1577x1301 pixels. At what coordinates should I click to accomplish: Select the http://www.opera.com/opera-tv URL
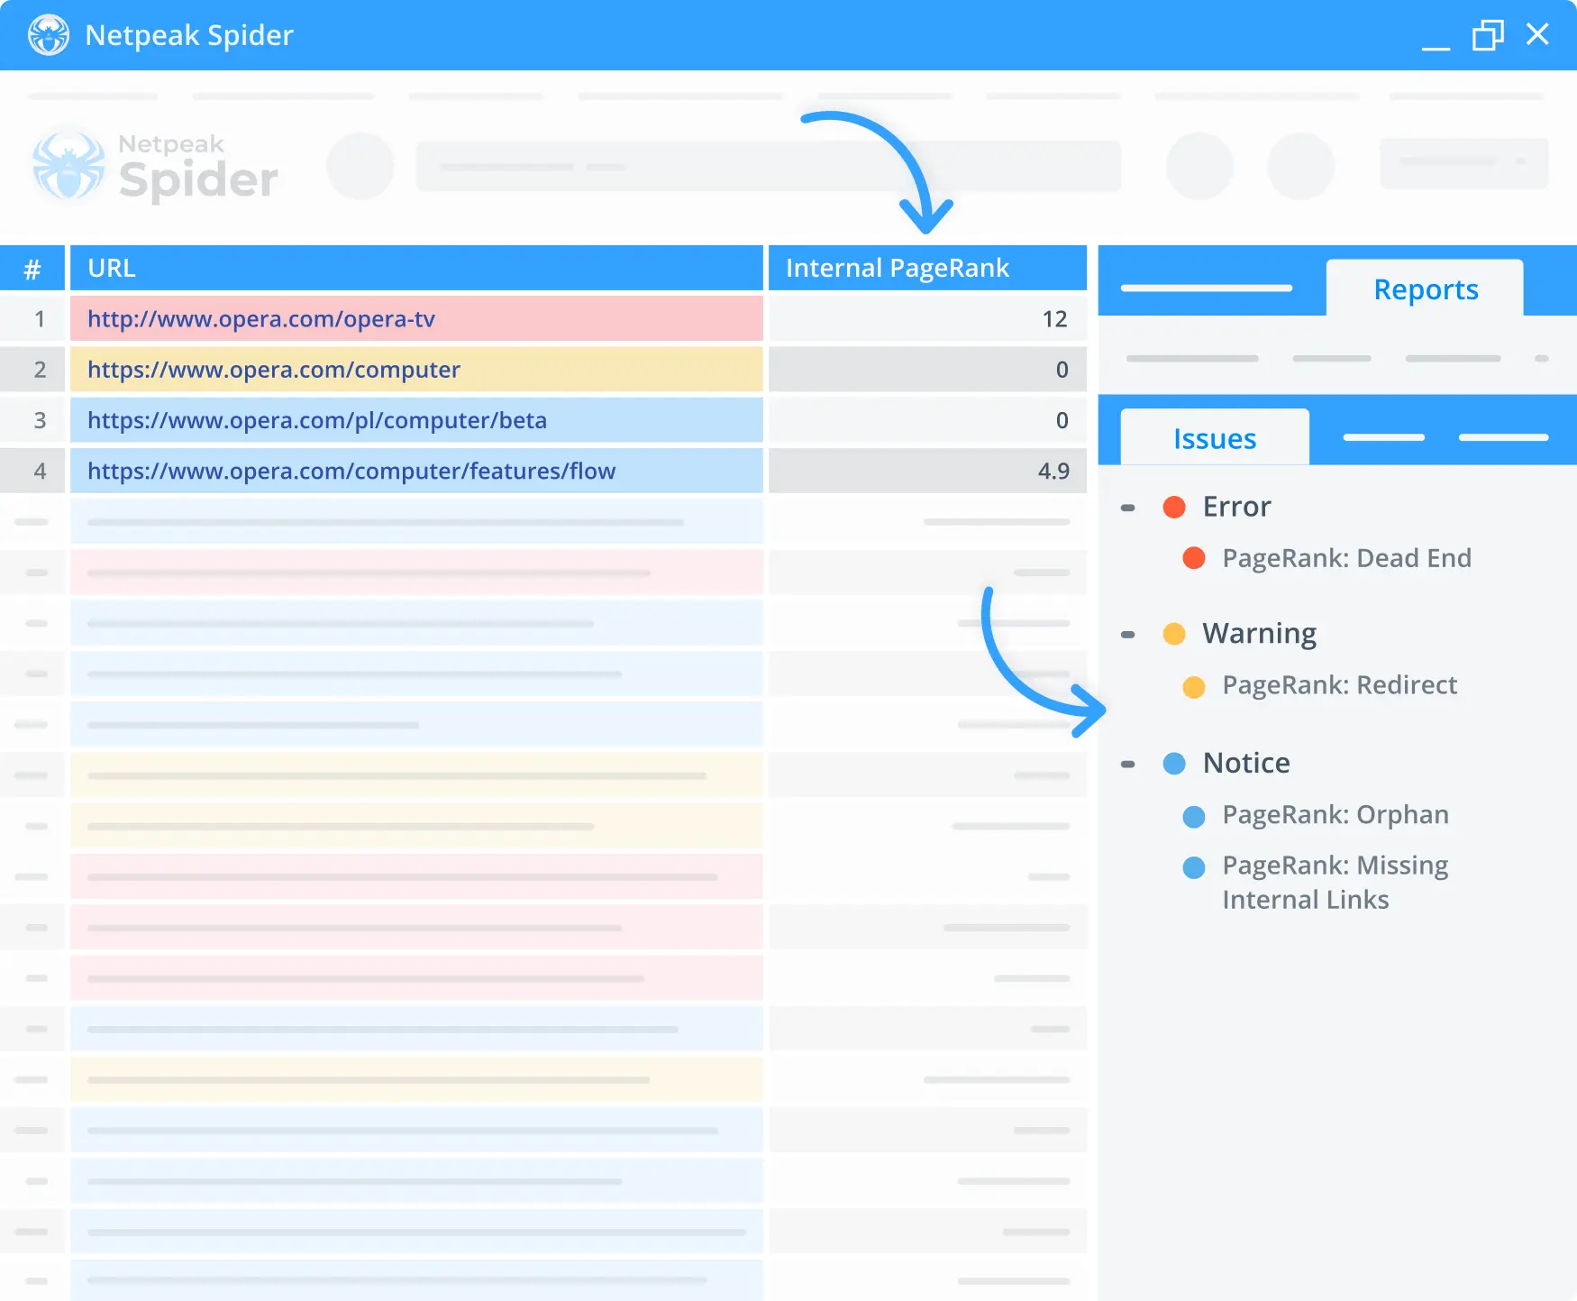pos(261,319)
